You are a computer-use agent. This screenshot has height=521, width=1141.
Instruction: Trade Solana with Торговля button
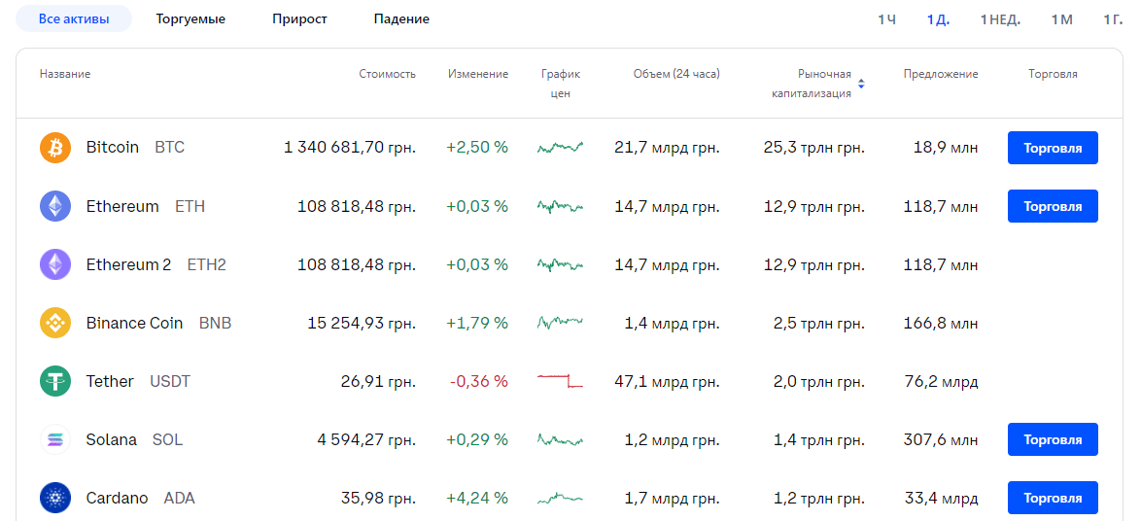[1053, 439]
